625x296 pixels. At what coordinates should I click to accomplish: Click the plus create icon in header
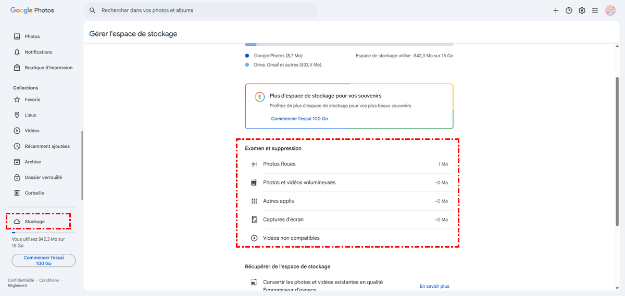point(556,10)
